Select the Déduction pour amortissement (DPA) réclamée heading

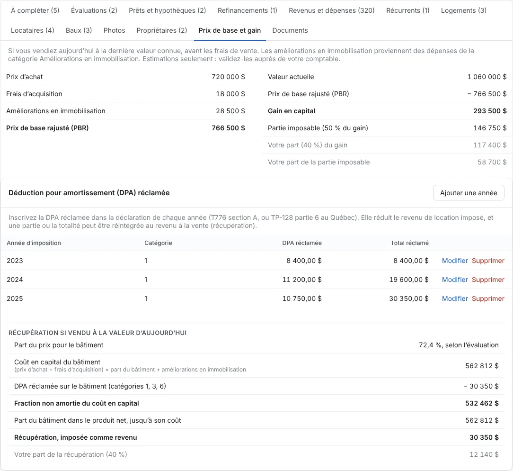click(89, 193)
